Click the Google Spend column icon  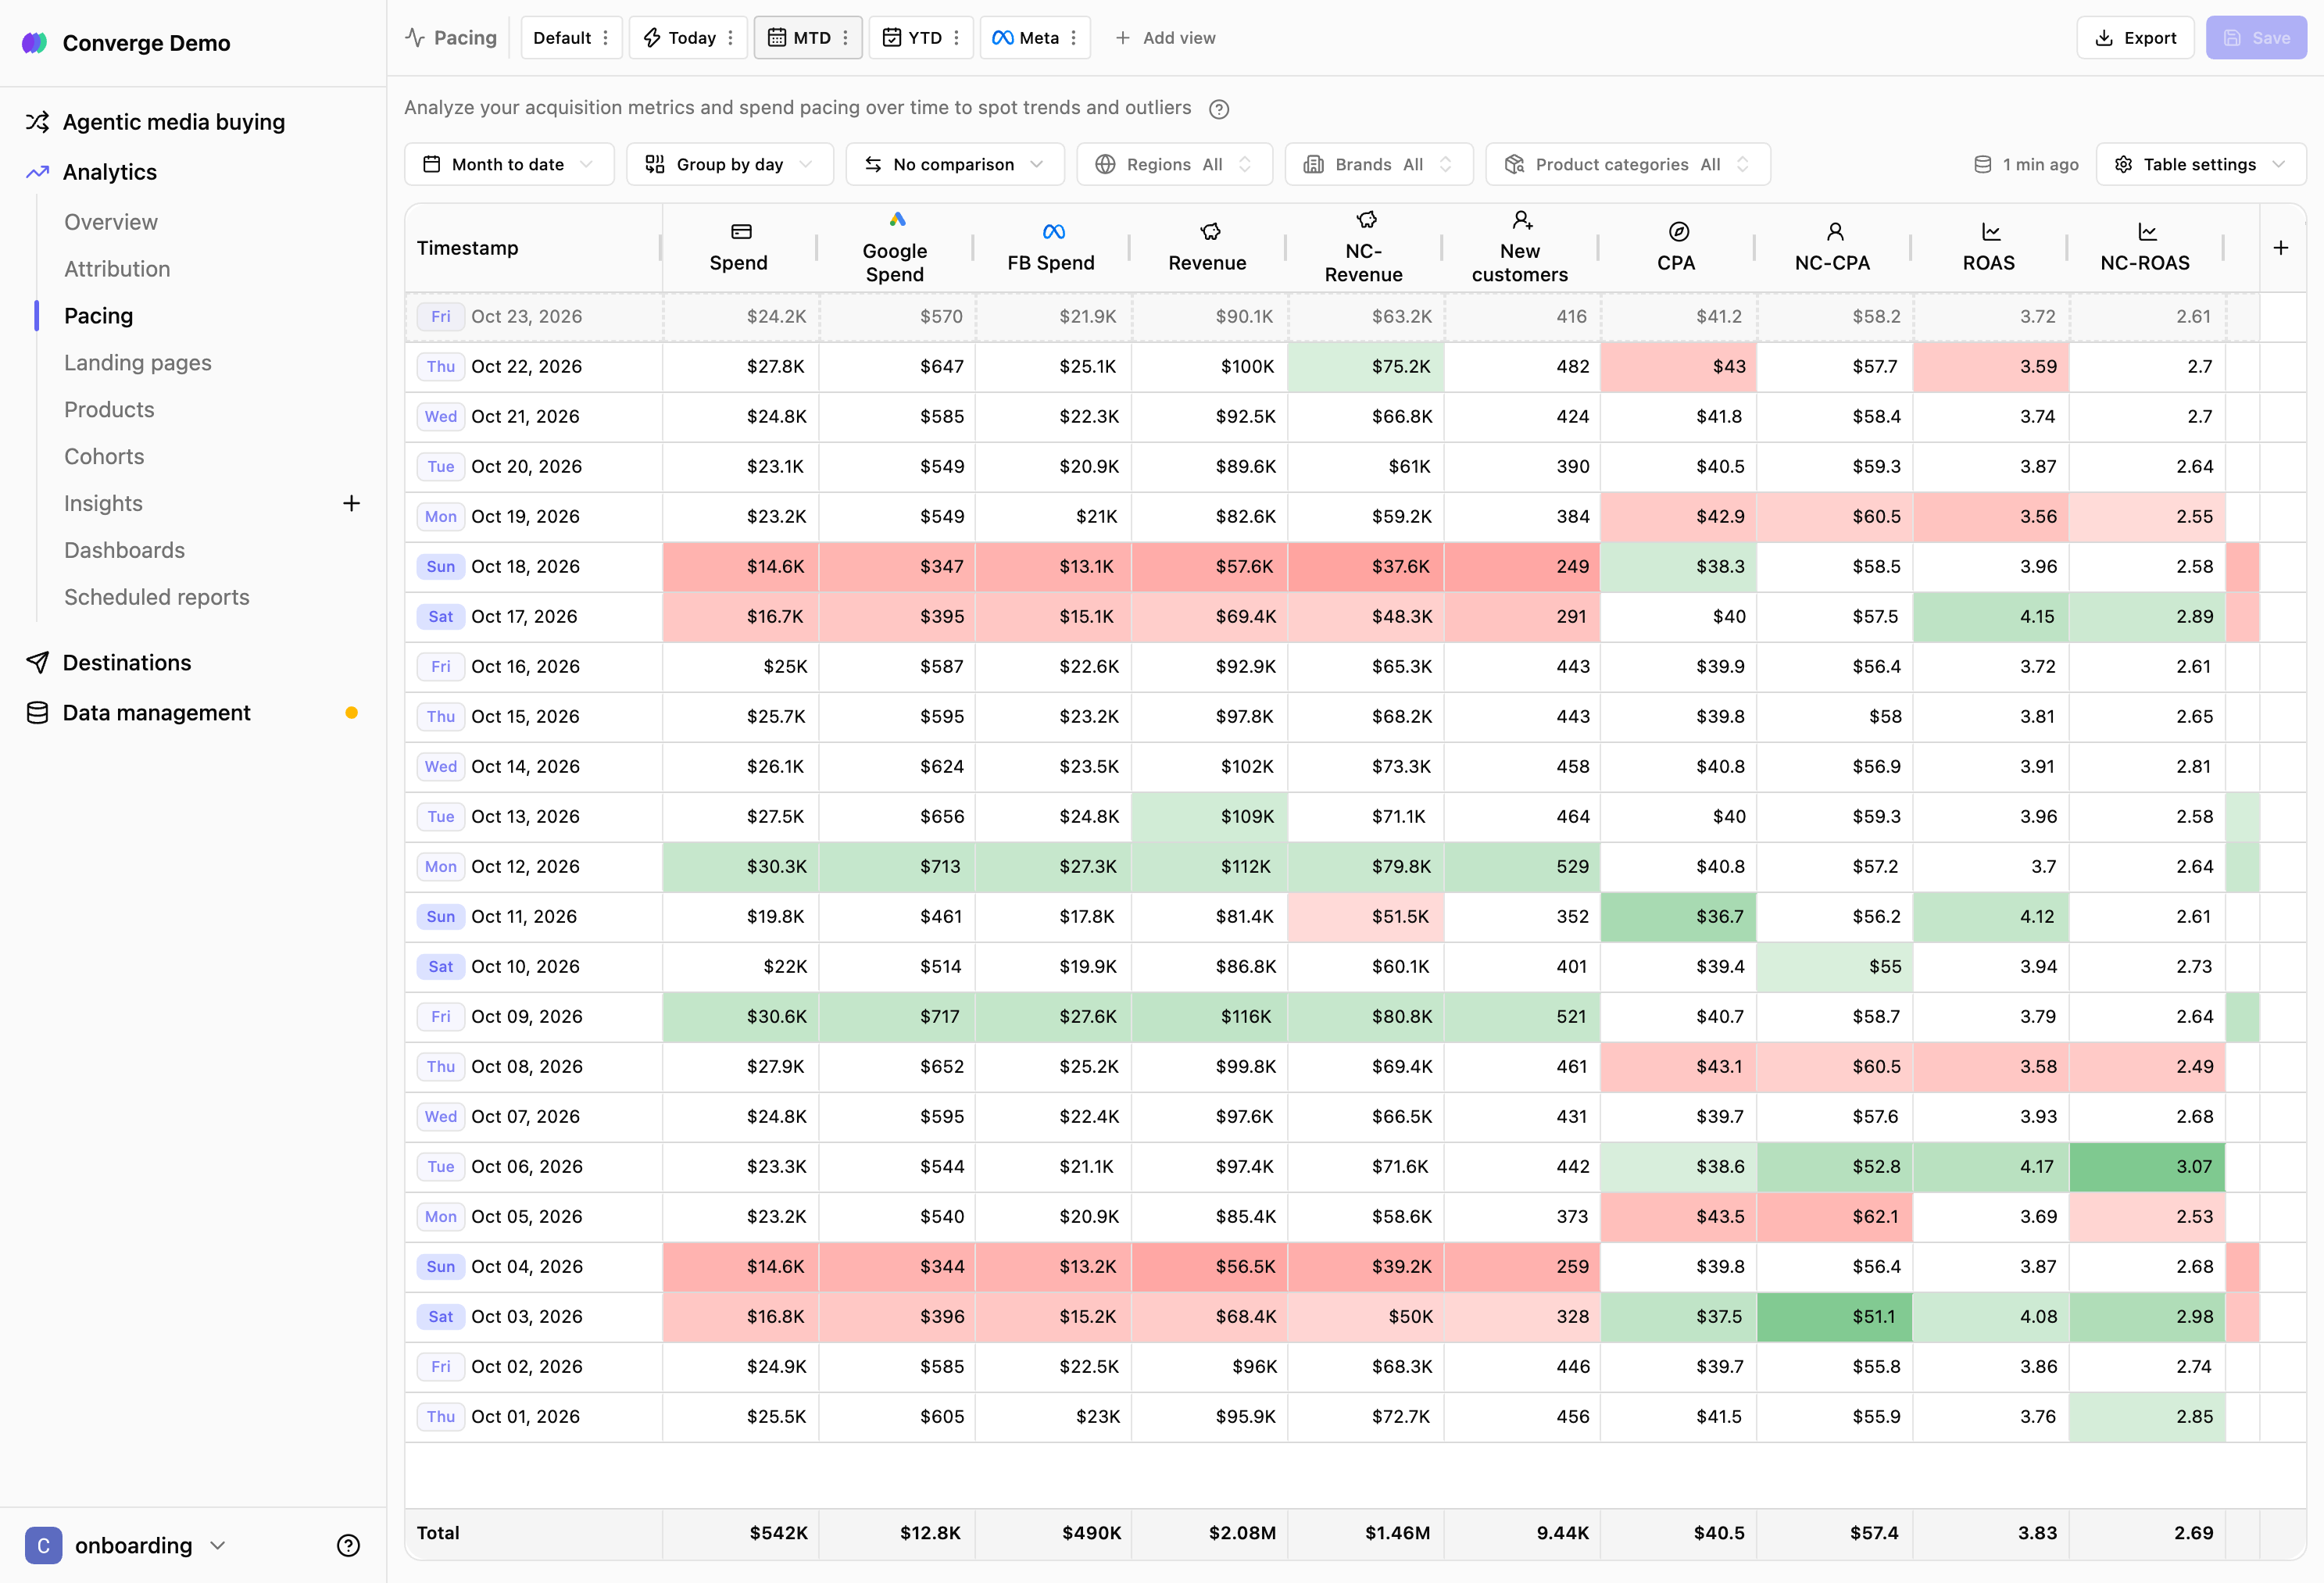(x=897, y=219)
